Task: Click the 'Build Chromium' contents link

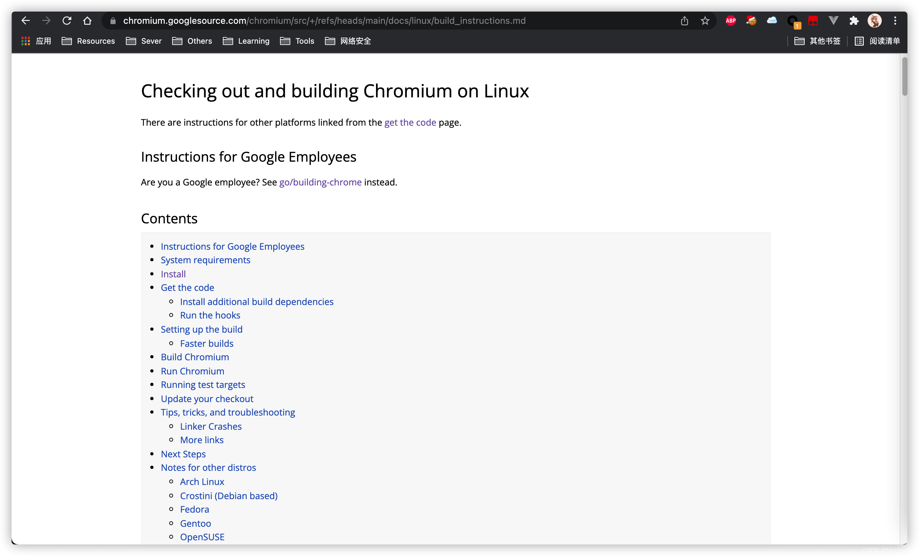Action: click(195, 357)
